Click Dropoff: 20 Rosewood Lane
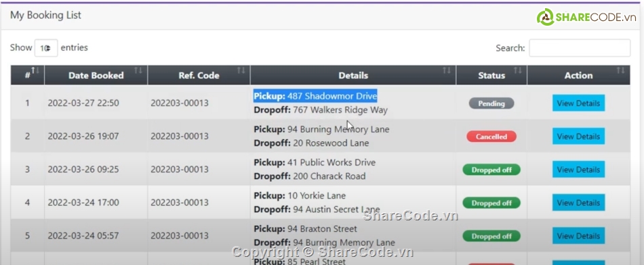The image size is (644, 265). tap(311, 143)
